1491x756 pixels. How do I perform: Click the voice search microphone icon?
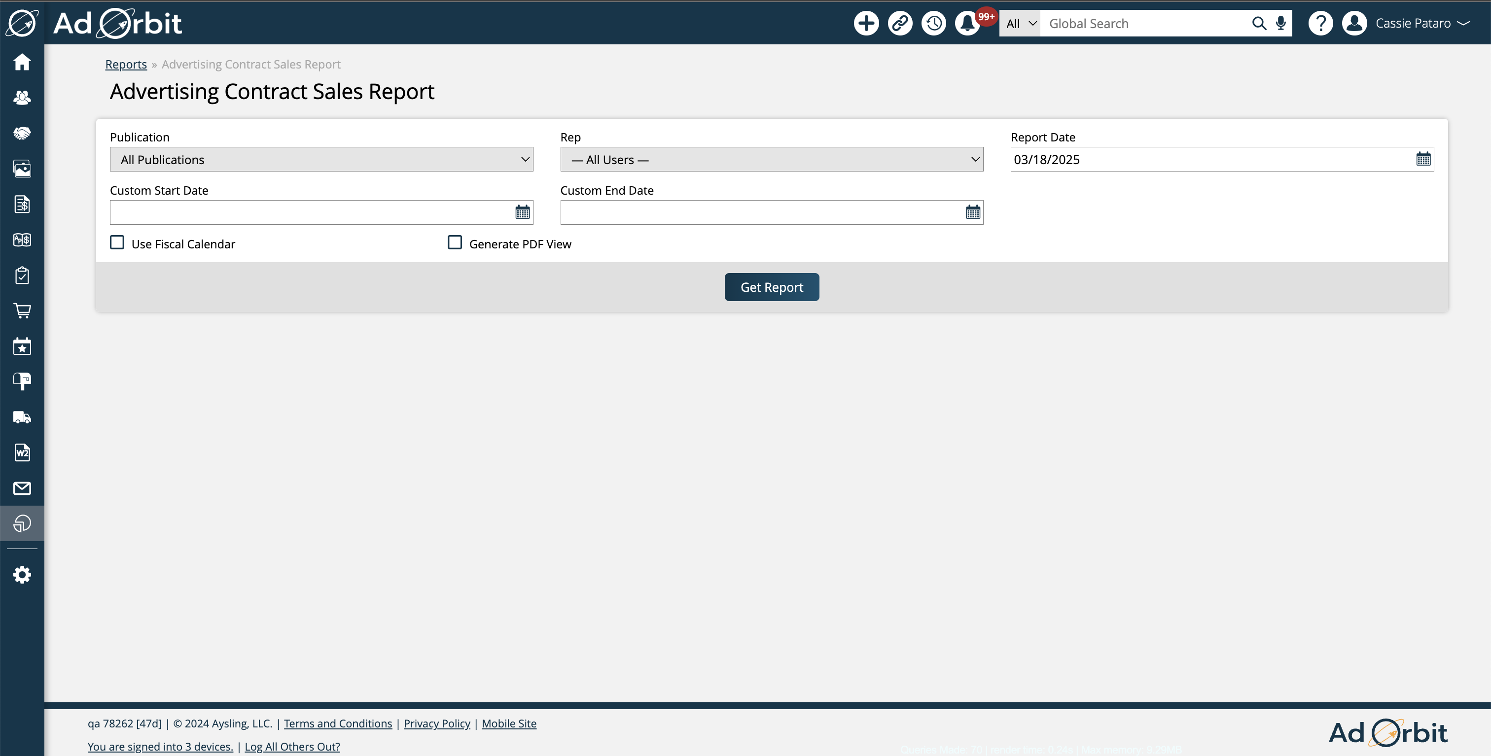1281,24
